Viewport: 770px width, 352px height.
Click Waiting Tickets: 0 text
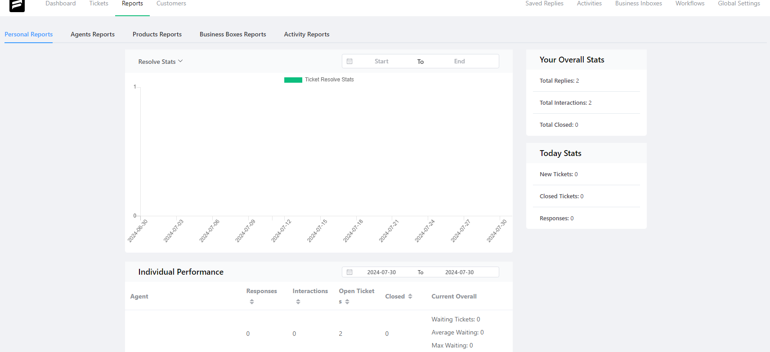[456, 320]
